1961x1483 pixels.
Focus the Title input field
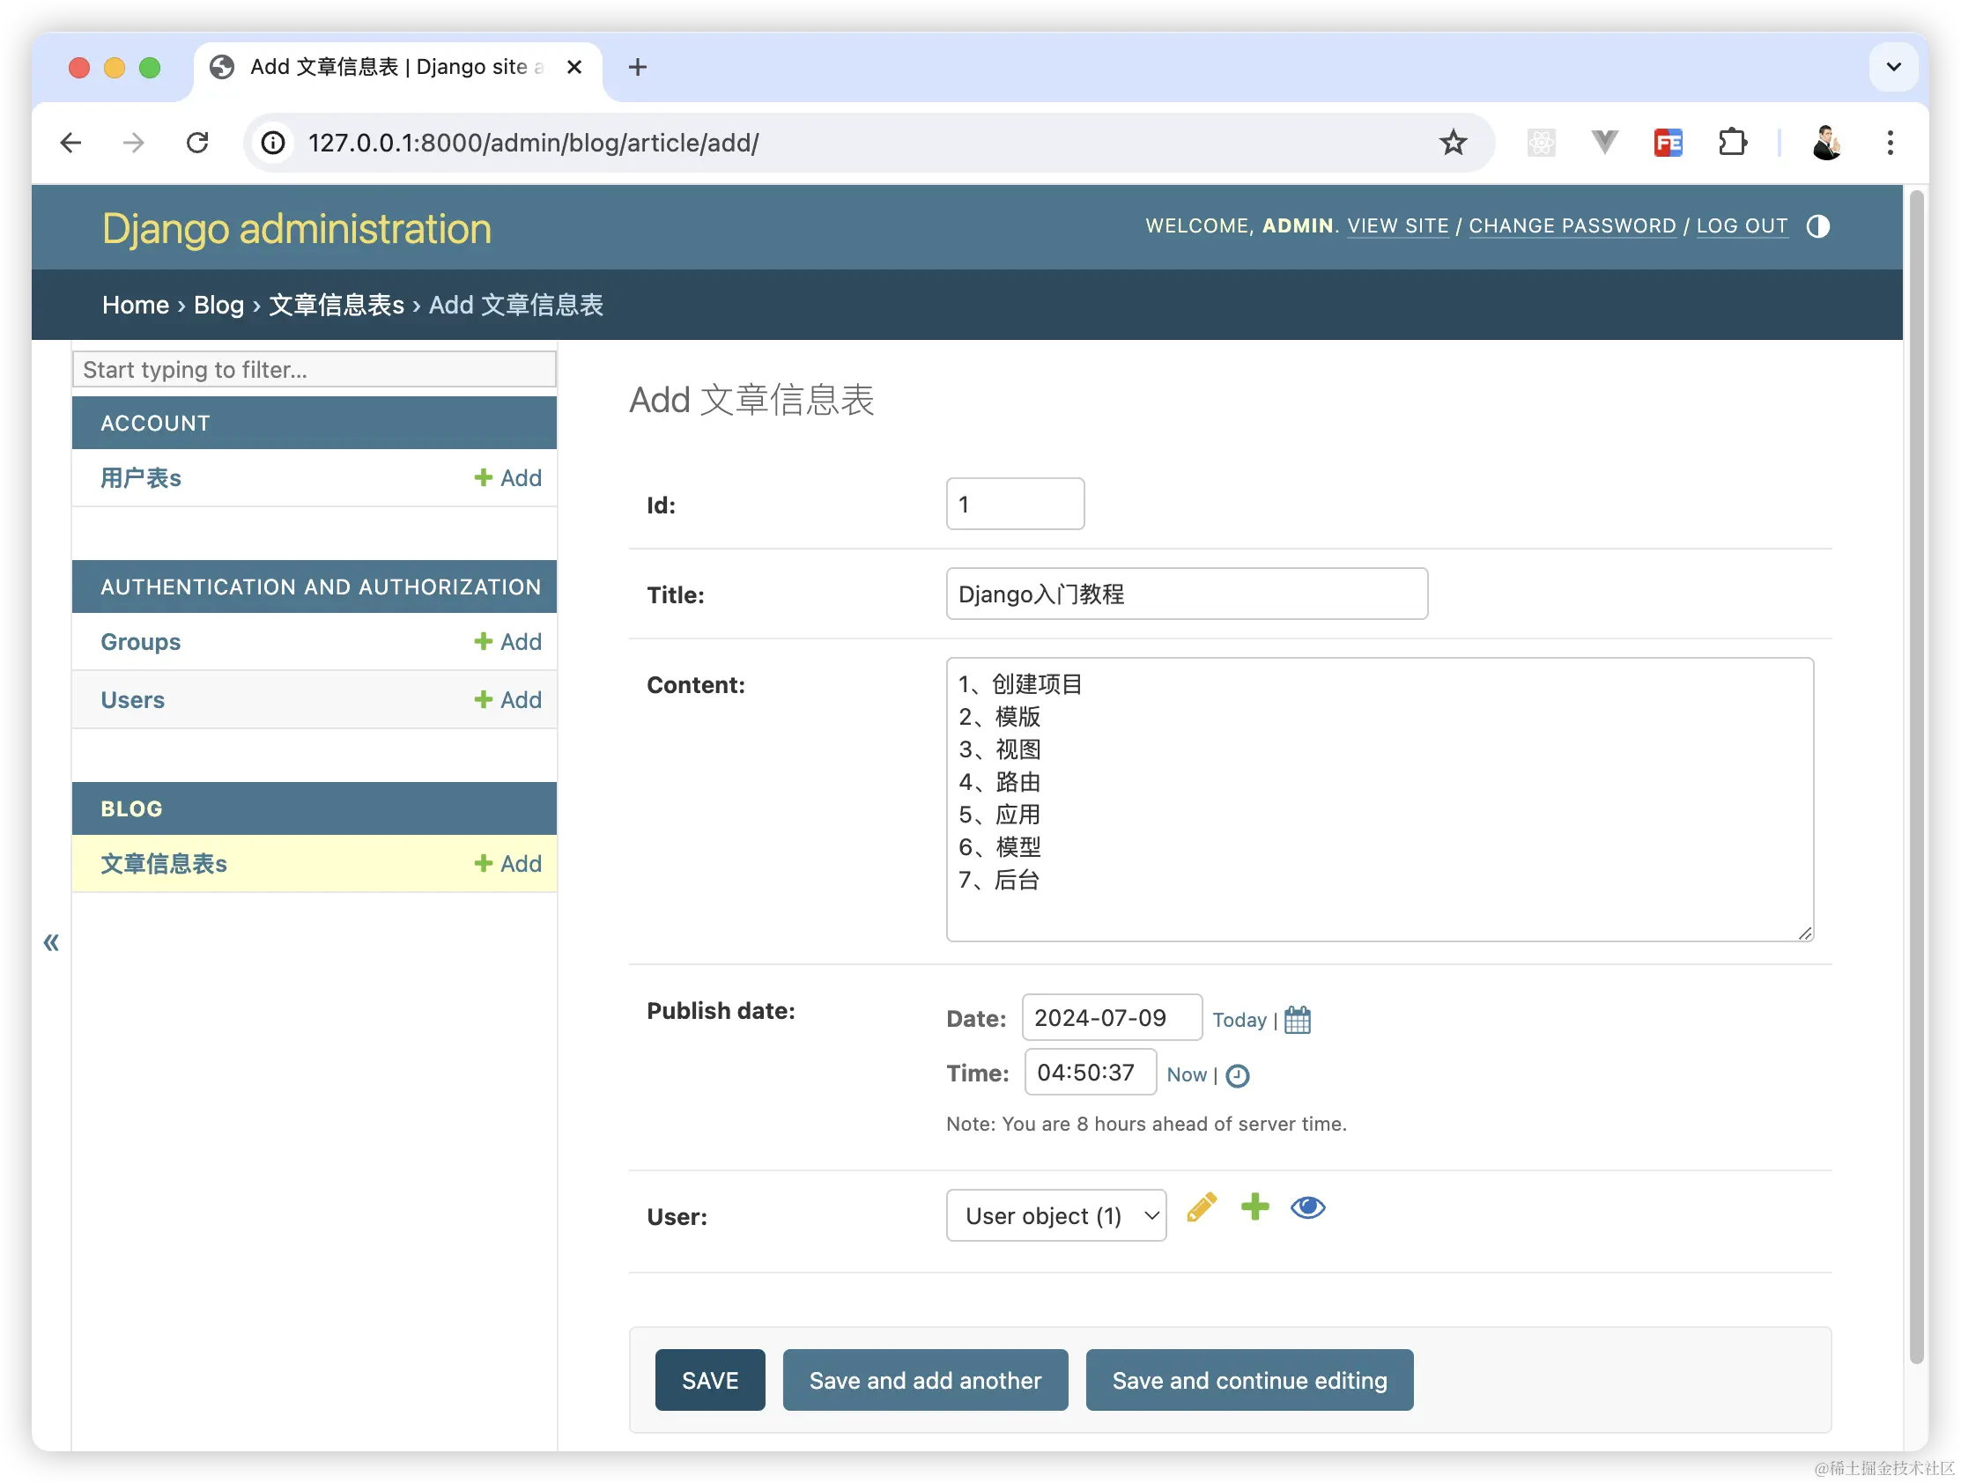(1186, 594)
